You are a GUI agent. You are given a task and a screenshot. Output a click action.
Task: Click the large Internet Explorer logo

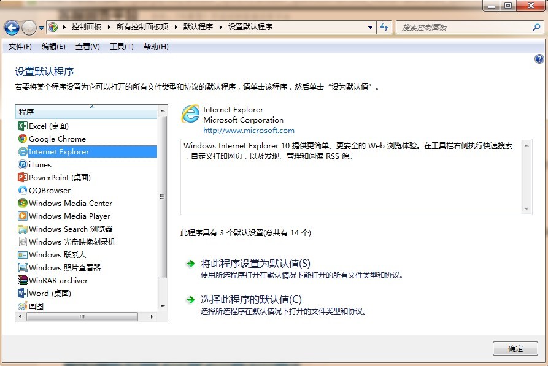click(x=190, y=114)
